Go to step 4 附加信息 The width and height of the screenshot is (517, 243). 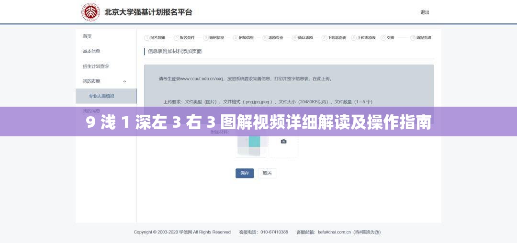(243, 38)
